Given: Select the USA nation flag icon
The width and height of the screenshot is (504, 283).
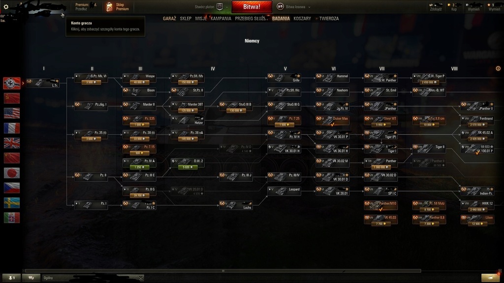Looking at the screenshot, I should (12, 113).
